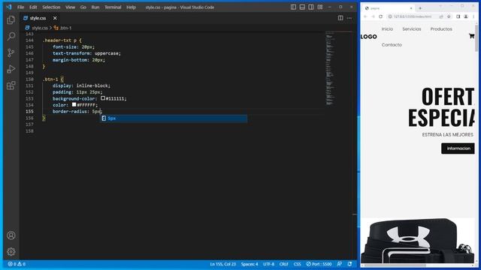Image resolution: width=481 pixels, height=270 pixels.
Task: Toggle the primary side bar layout icon
Action: tap(293, 7)
